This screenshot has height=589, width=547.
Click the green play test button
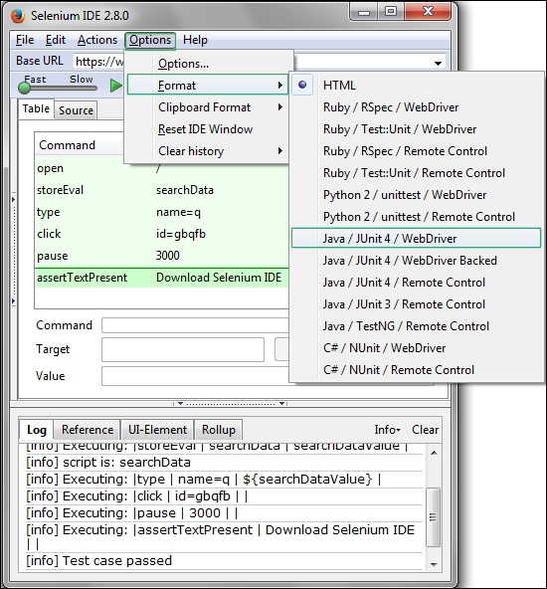(116, 86)
